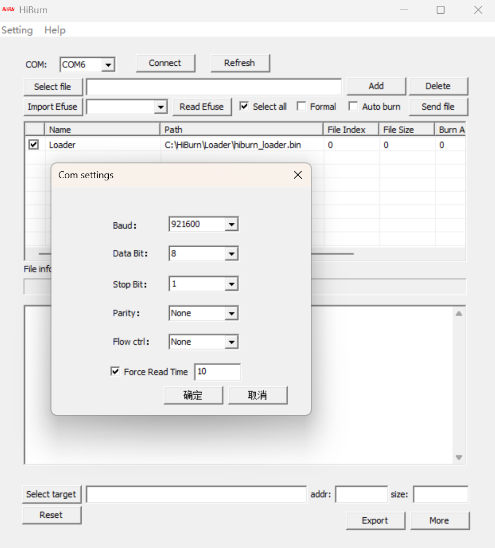Click the Burn A column header
Viewport: 495px width, 548px height.
click(450, 129)
